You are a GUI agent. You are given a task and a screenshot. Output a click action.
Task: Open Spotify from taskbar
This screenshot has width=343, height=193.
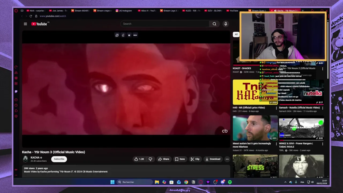point(230,182)
